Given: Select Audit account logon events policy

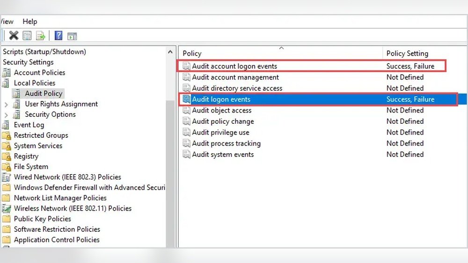Looking at the screenshot, I should (x=234, y=66).
